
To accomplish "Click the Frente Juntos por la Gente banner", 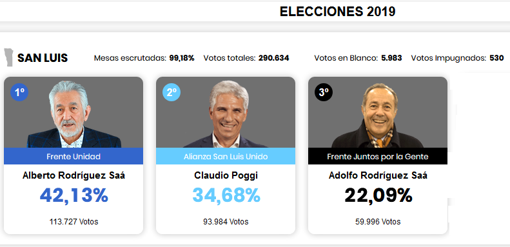I will [378, 156].
